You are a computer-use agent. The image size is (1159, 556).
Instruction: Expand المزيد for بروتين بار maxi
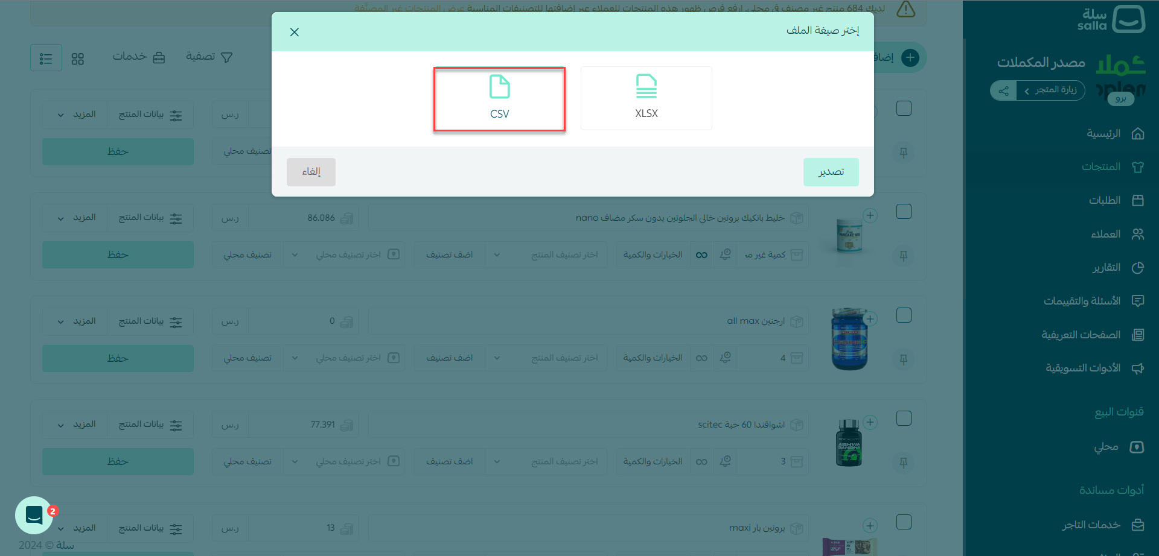pos(77,528)
